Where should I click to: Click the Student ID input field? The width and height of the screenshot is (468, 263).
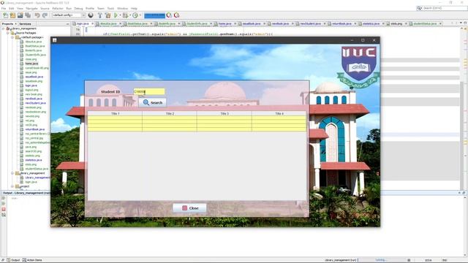[149, 91]
